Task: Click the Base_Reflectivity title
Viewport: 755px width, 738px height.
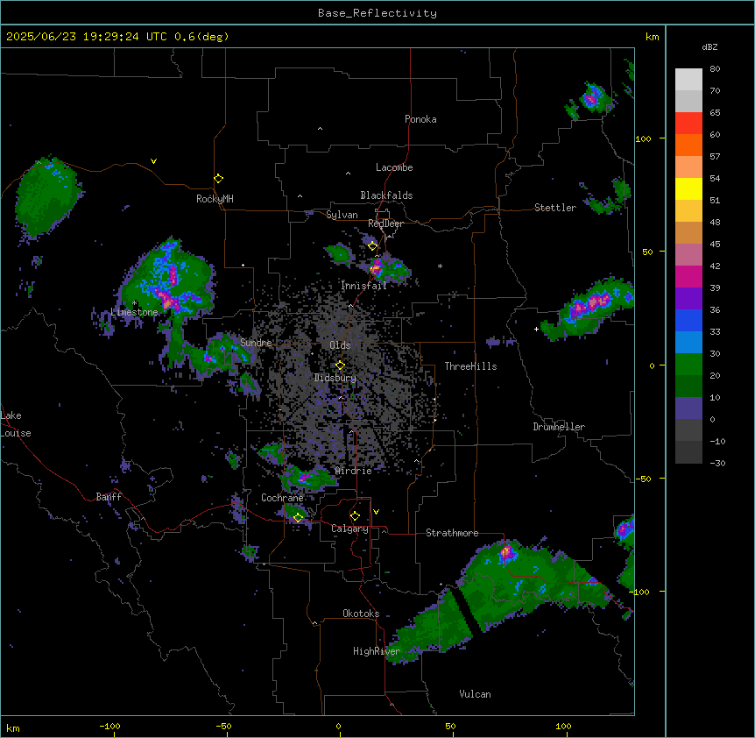Action: [377, 13]
